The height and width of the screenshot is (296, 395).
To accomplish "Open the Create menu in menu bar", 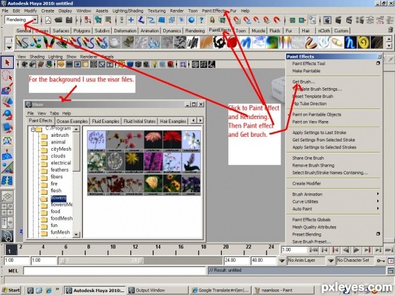I will 47,11.
